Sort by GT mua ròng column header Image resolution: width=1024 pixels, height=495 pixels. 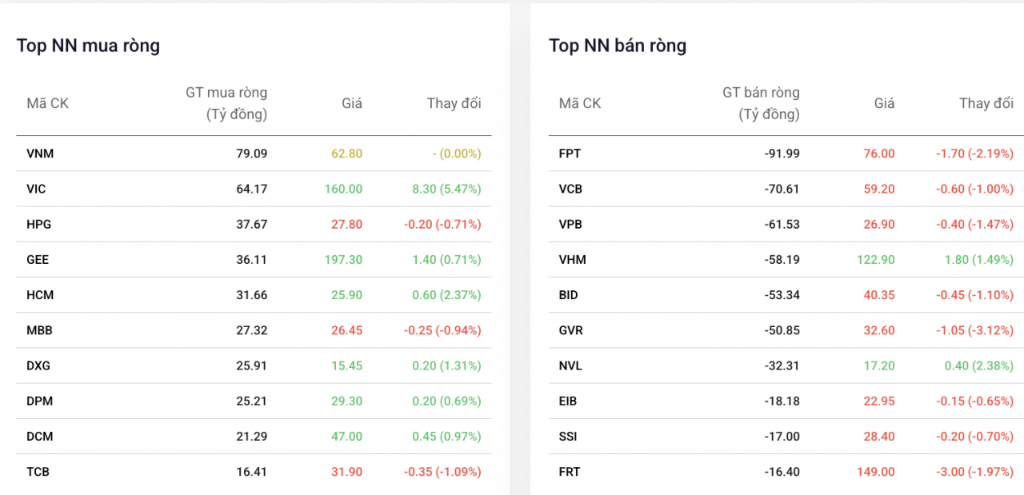[226, 103]
